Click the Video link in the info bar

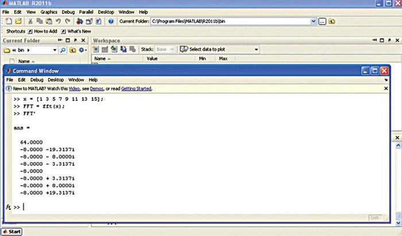point(74,89)
